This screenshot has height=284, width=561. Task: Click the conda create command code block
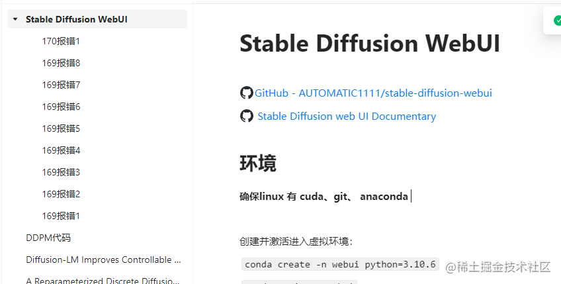[340, 264]
